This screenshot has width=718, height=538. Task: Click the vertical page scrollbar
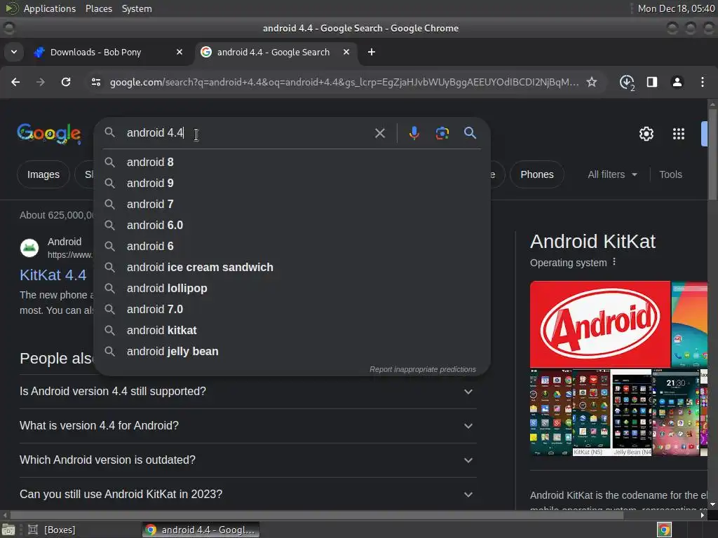pyautogui.click(x=712, y=153)
